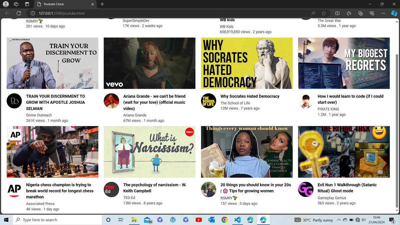Open Gameplay Genius channel avatar
The width and height of the screenshot is (400, 225).
tap(305, 189)
